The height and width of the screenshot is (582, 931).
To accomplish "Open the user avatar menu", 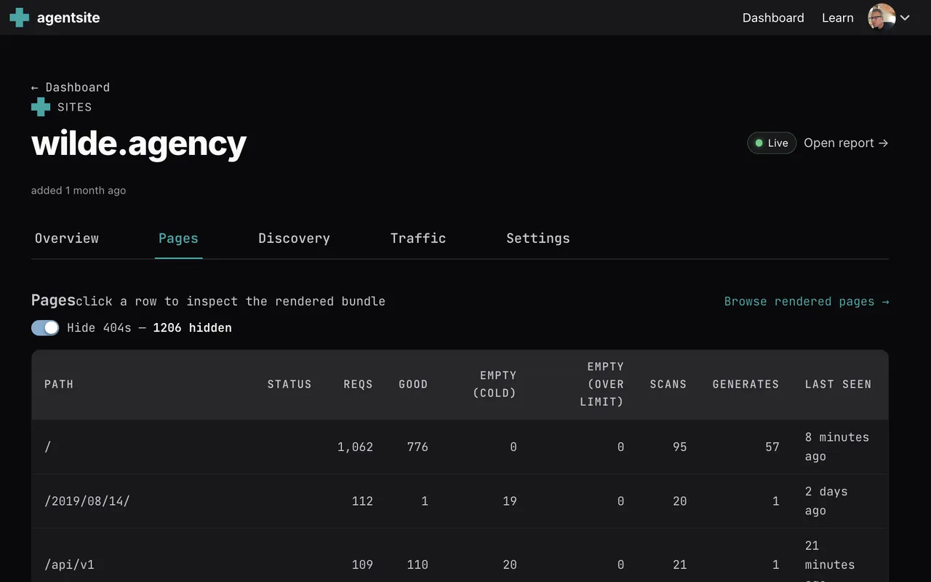I will (882, 17).
